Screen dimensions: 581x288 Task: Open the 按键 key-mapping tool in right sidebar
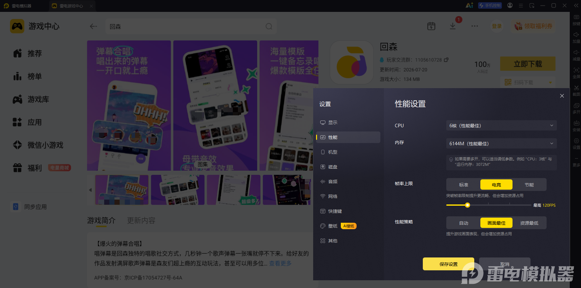pos(576,20)
